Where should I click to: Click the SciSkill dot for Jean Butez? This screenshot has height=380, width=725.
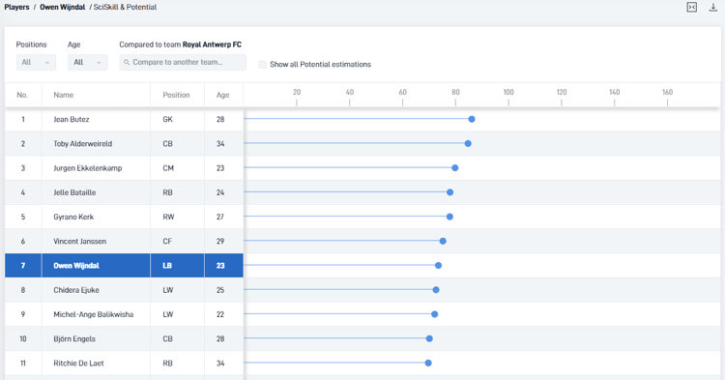click(472, 119)
